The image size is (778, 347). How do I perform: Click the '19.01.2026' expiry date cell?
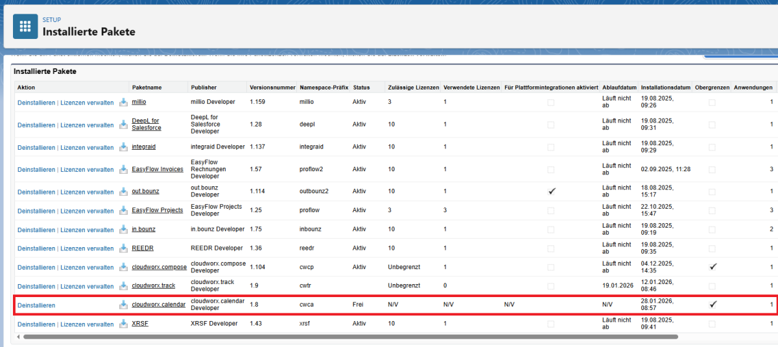point(617,285)
